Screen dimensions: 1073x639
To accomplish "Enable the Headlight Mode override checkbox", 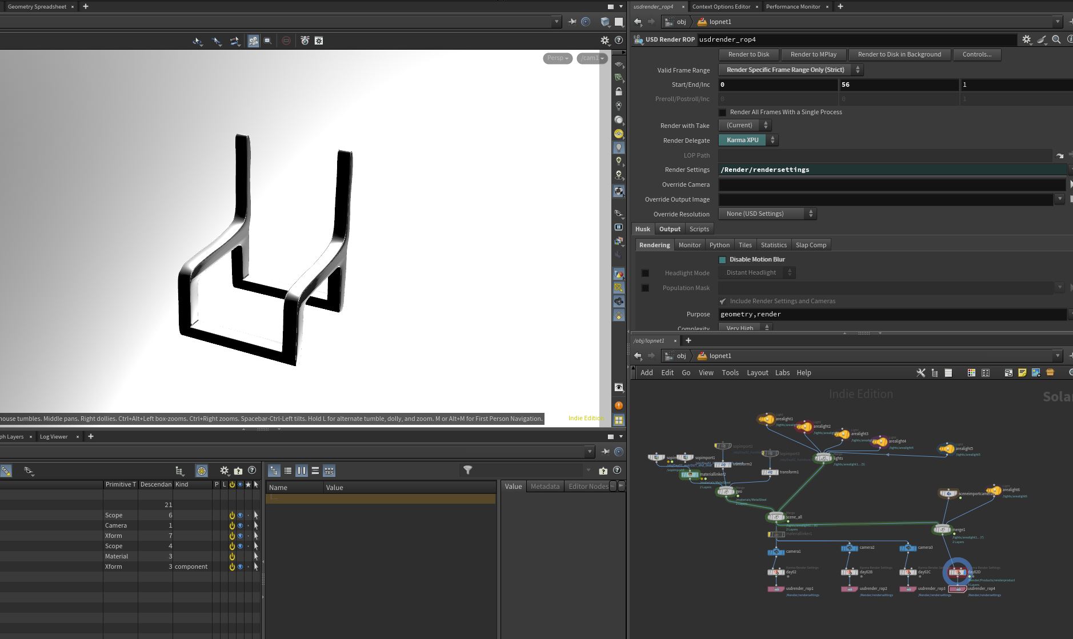I will 645,273.
